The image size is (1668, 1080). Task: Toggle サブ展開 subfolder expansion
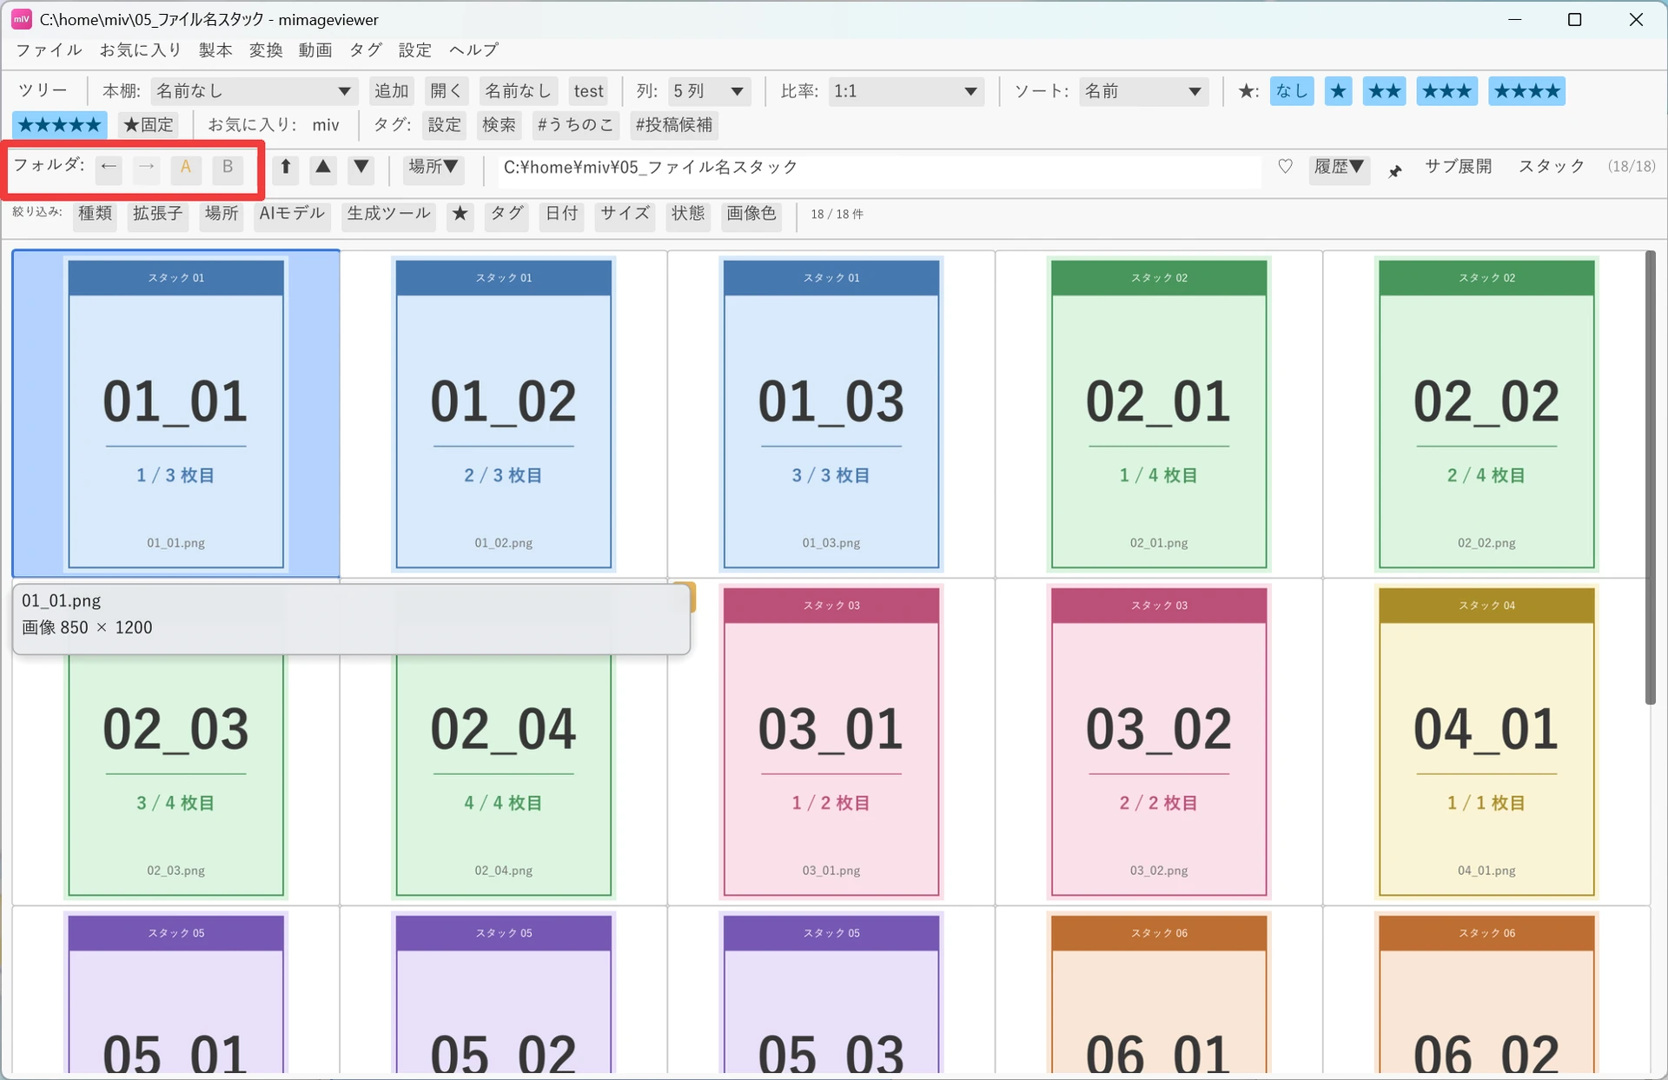pos(1458,166)
